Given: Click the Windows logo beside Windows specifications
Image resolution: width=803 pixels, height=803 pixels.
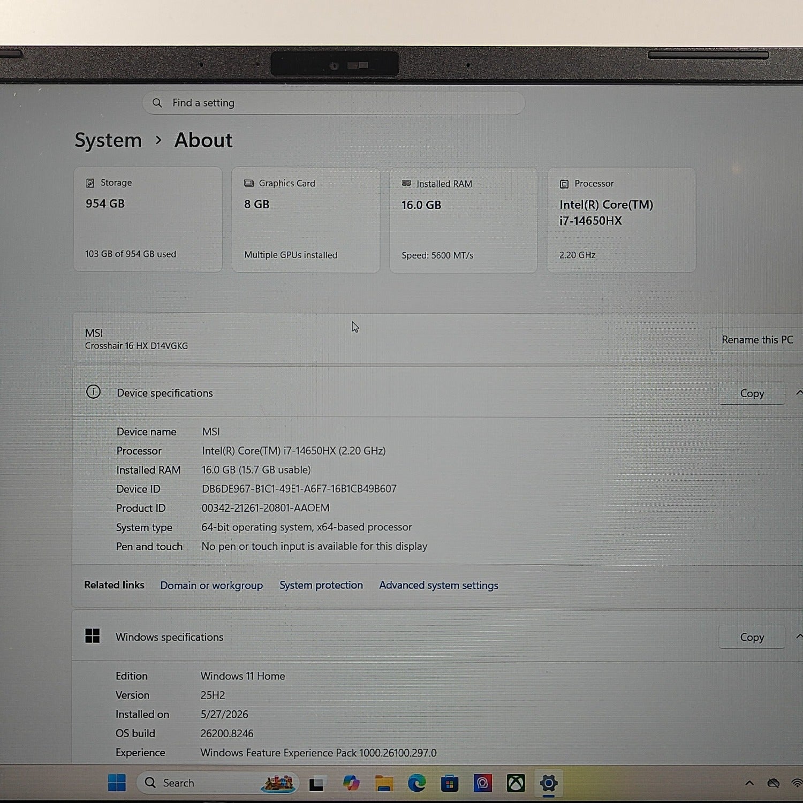Looking at the screenshot, I should pos(93,636).
